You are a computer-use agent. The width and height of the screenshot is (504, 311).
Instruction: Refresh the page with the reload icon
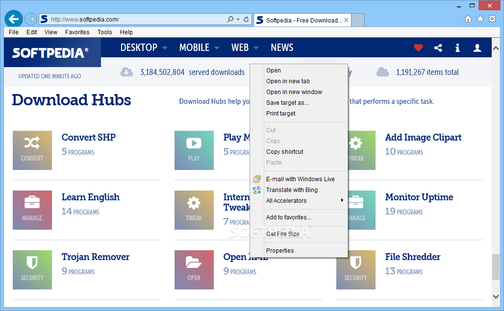(246, 19)
